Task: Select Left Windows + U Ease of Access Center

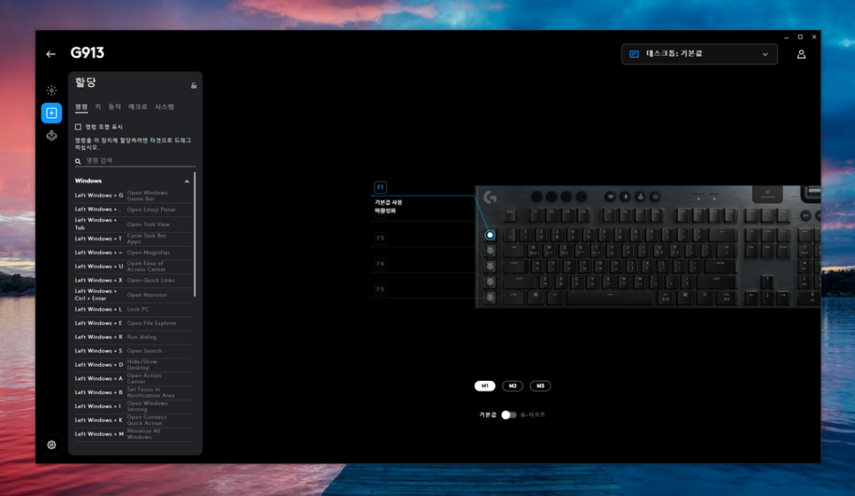Action: (133, 267)
